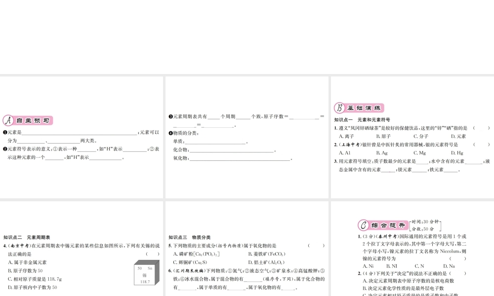Select answer D. Hg
This screenshot has height=296, width=494.
tap(457, 153)
